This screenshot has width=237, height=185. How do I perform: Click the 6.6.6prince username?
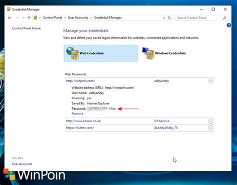pos(161,121)
